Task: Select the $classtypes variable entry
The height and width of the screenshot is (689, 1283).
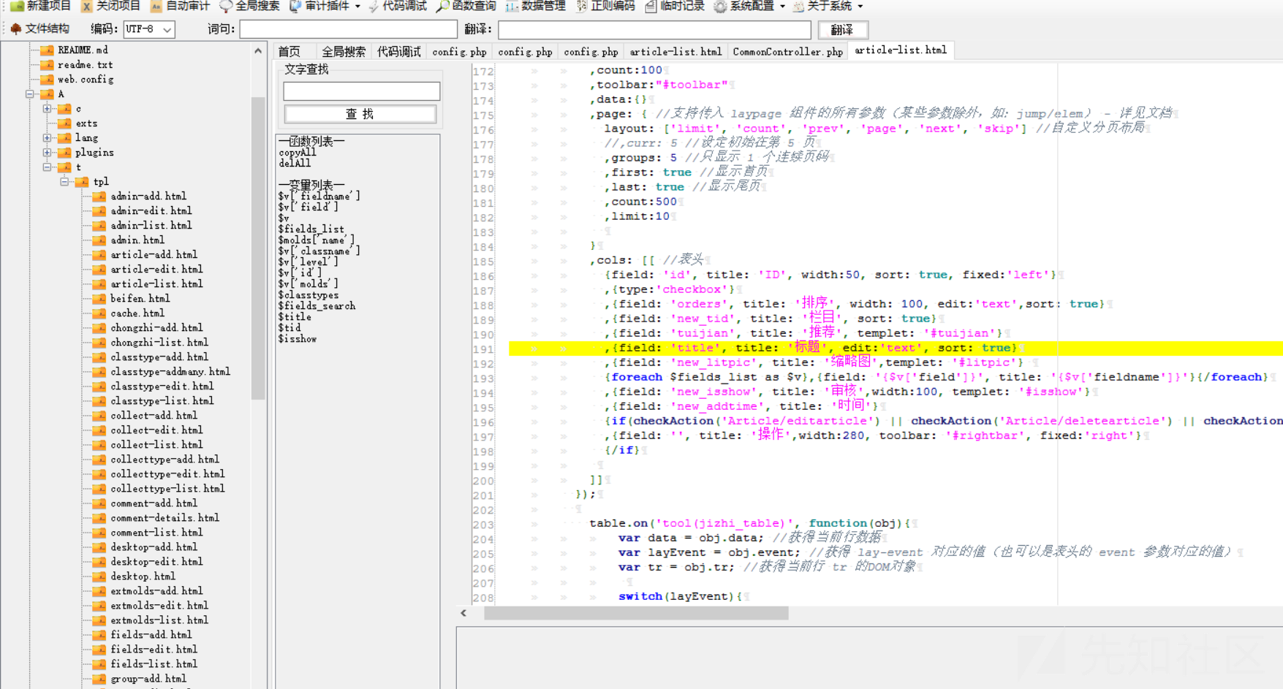Action: 309,294
